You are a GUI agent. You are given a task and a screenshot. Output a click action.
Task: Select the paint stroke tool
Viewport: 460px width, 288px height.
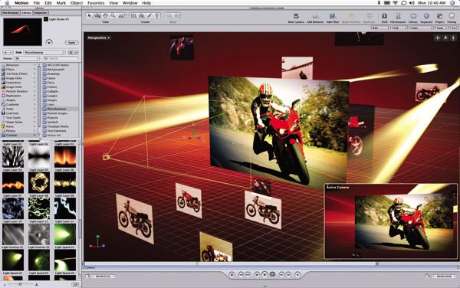(149, 15)
